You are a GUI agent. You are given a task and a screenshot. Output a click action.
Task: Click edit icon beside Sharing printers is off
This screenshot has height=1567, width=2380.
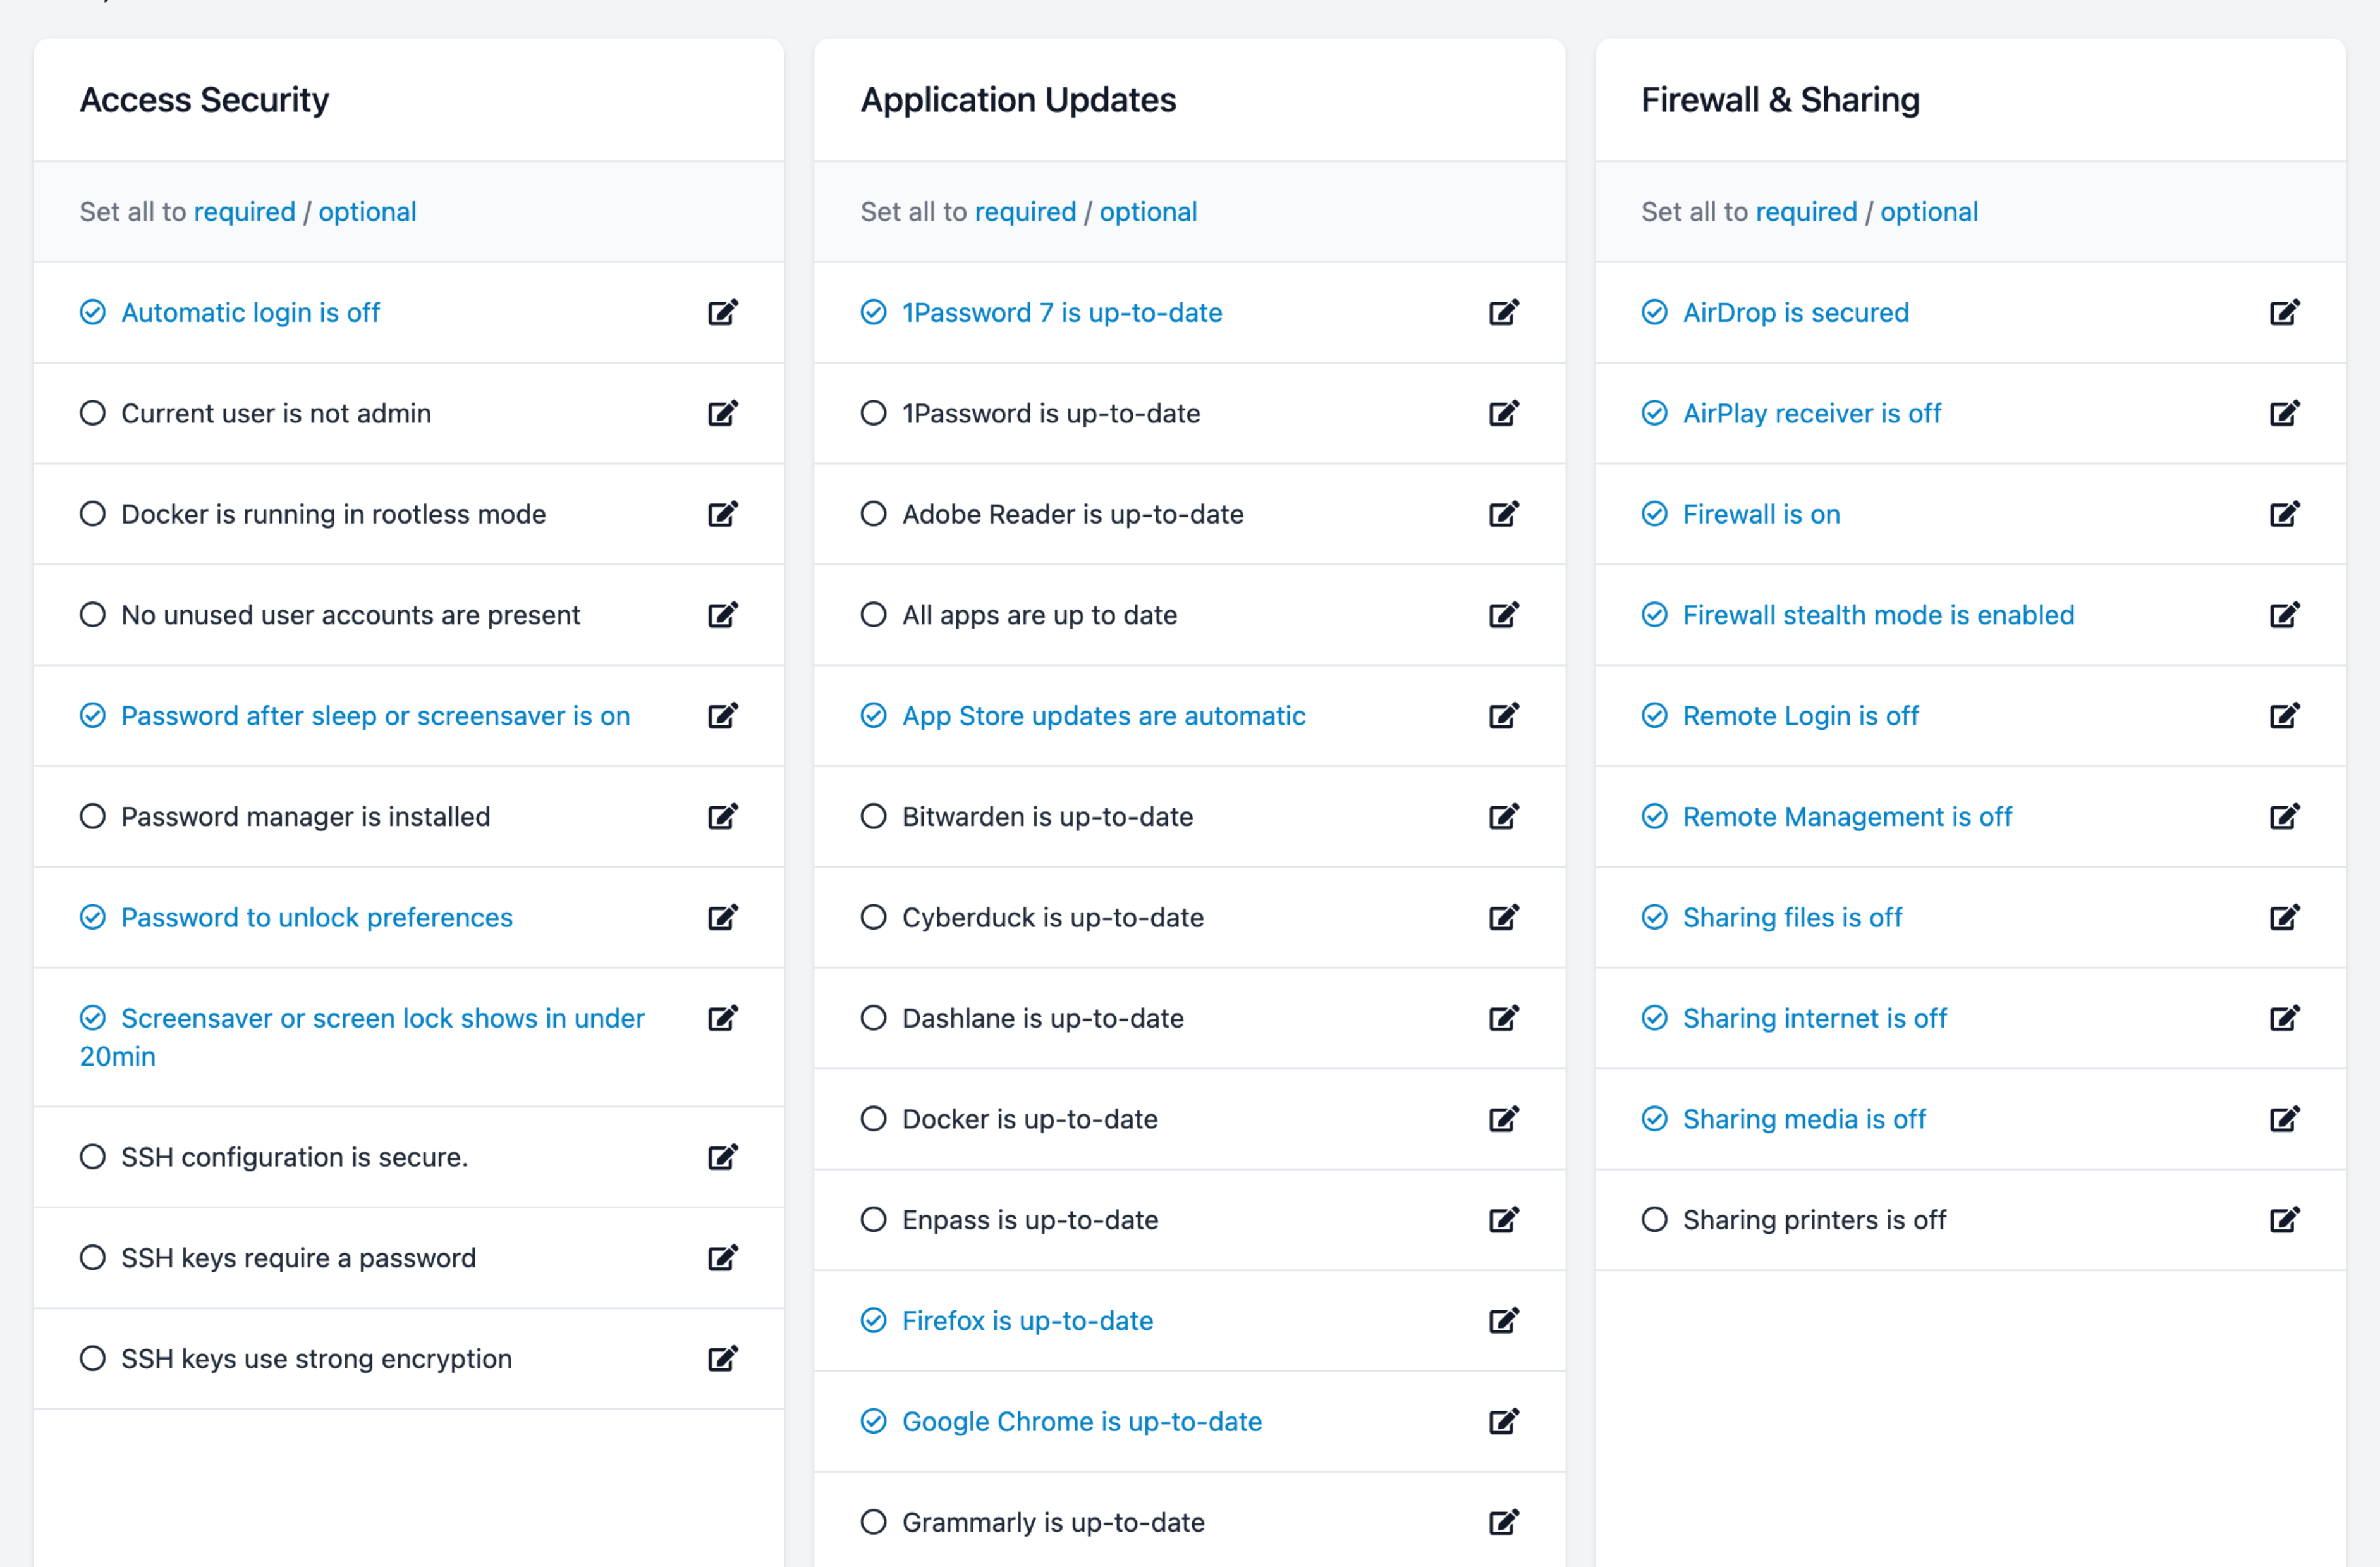[2284, 1220]
